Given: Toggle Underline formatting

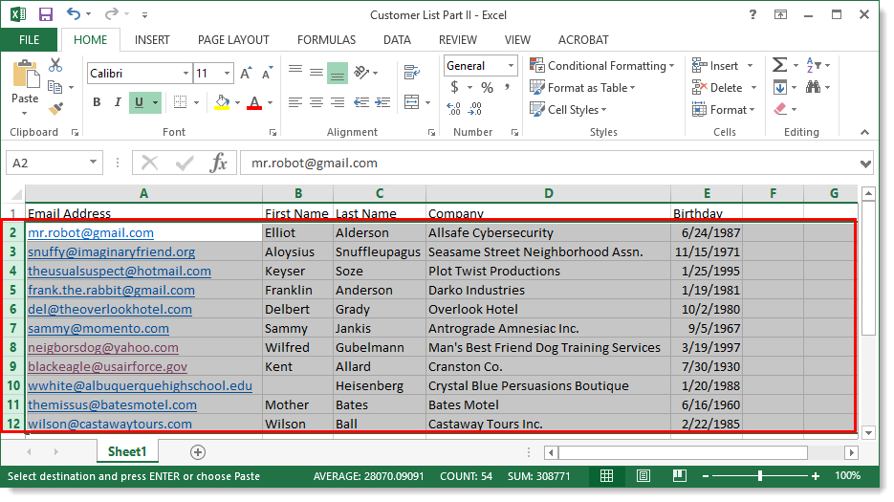Looking at the screenshot, I should (139, 102).
